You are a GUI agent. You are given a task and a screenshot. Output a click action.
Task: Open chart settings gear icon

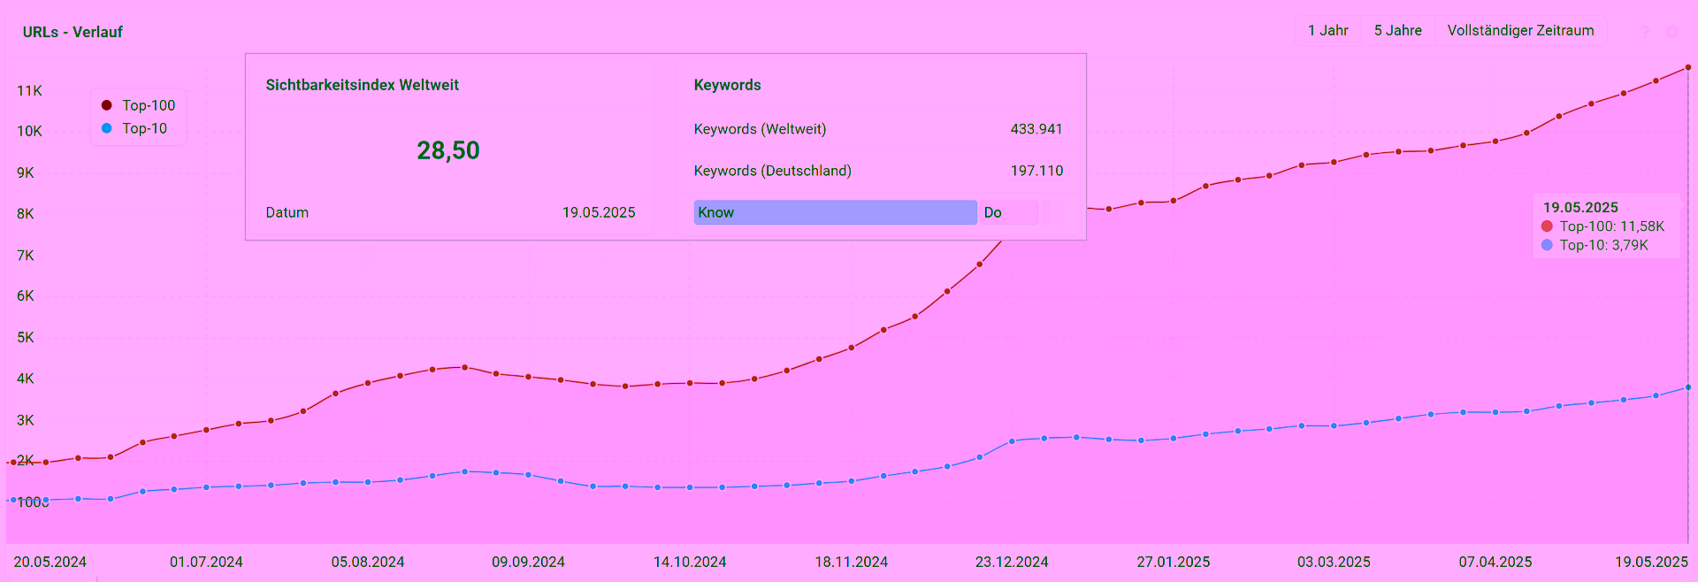click(x=1671, y=32)
